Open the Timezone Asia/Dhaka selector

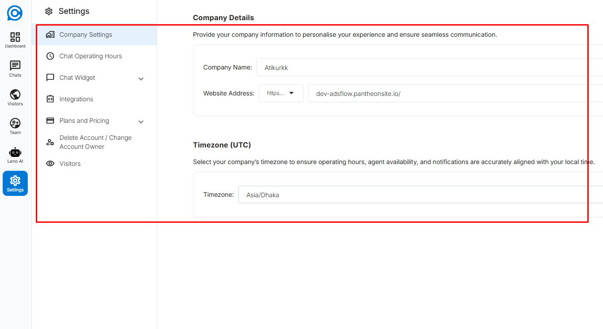pos(420,195)
